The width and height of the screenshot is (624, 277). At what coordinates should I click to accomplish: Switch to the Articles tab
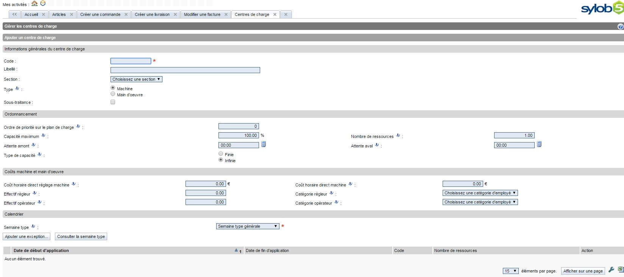click(59, 14)
